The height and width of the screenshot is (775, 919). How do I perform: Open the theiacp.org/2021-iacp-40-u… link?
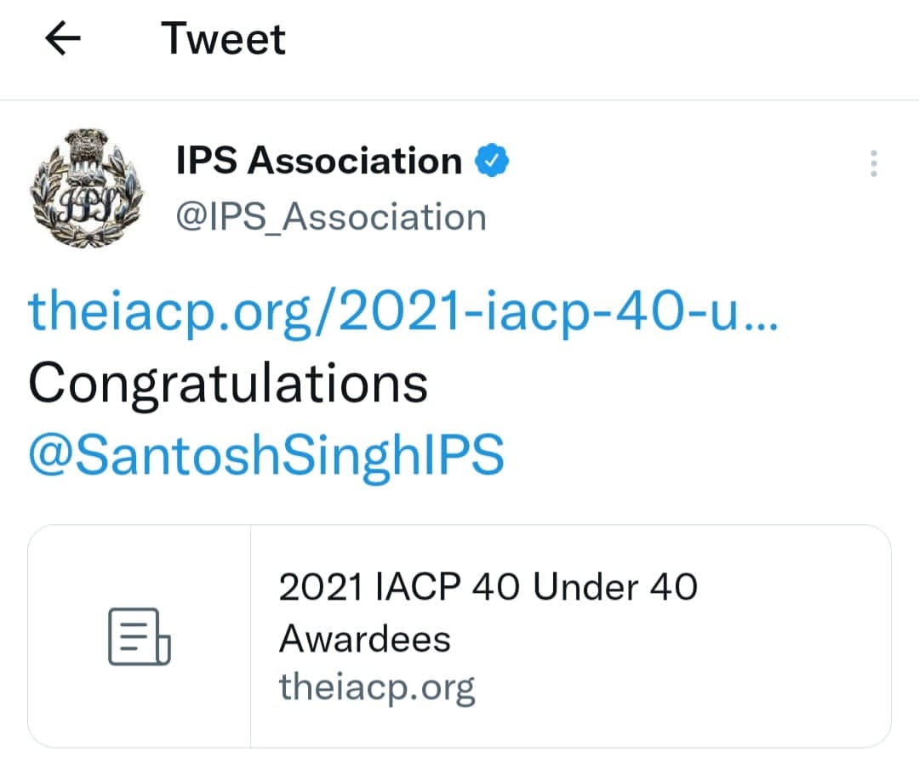402,314
